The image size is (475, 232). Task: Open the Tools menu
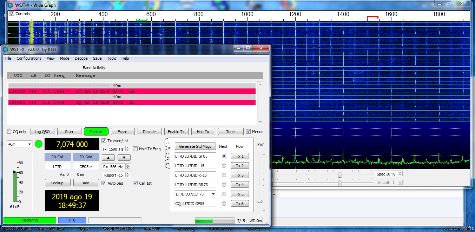(x=112, y=58)
